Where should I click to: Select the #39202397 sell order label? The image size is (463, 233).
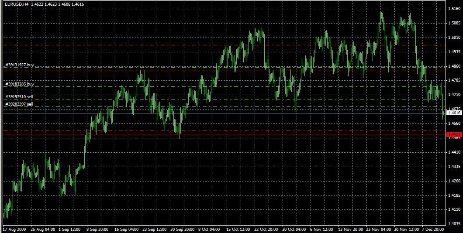[19, 104]
